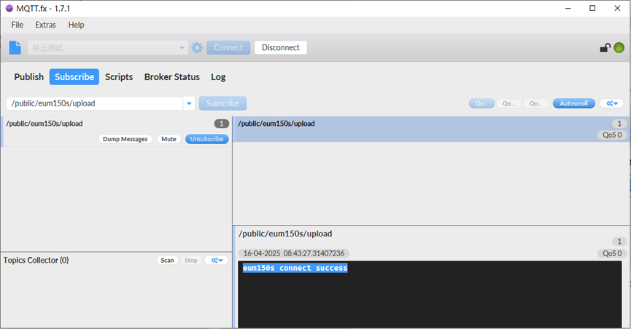Click the Unsubscribe button
This screenshot has width=631, height=329.
click(207, 139)
